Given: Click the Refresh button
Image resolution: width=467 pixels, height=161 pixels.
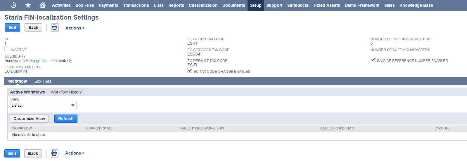Looking at the screenshot, I should 66,119.
